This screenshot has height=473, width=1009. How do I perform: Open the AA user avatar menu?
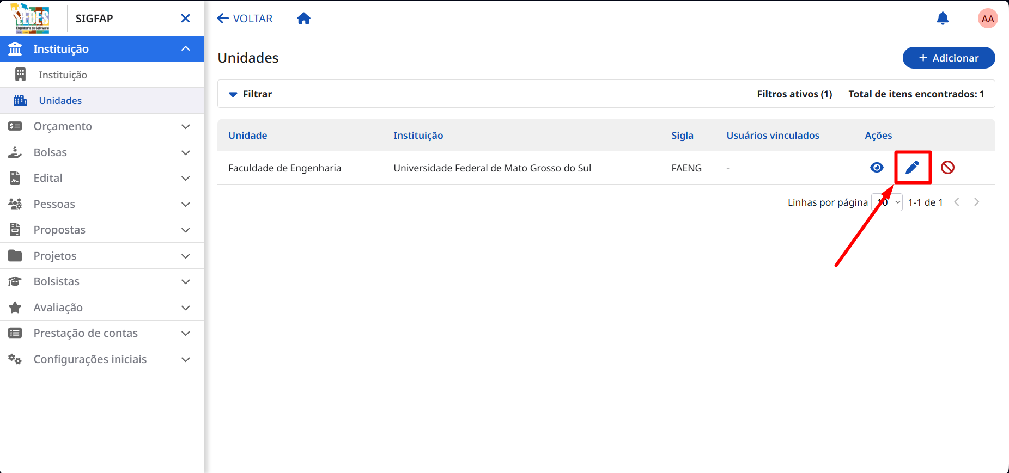(988, 19)
